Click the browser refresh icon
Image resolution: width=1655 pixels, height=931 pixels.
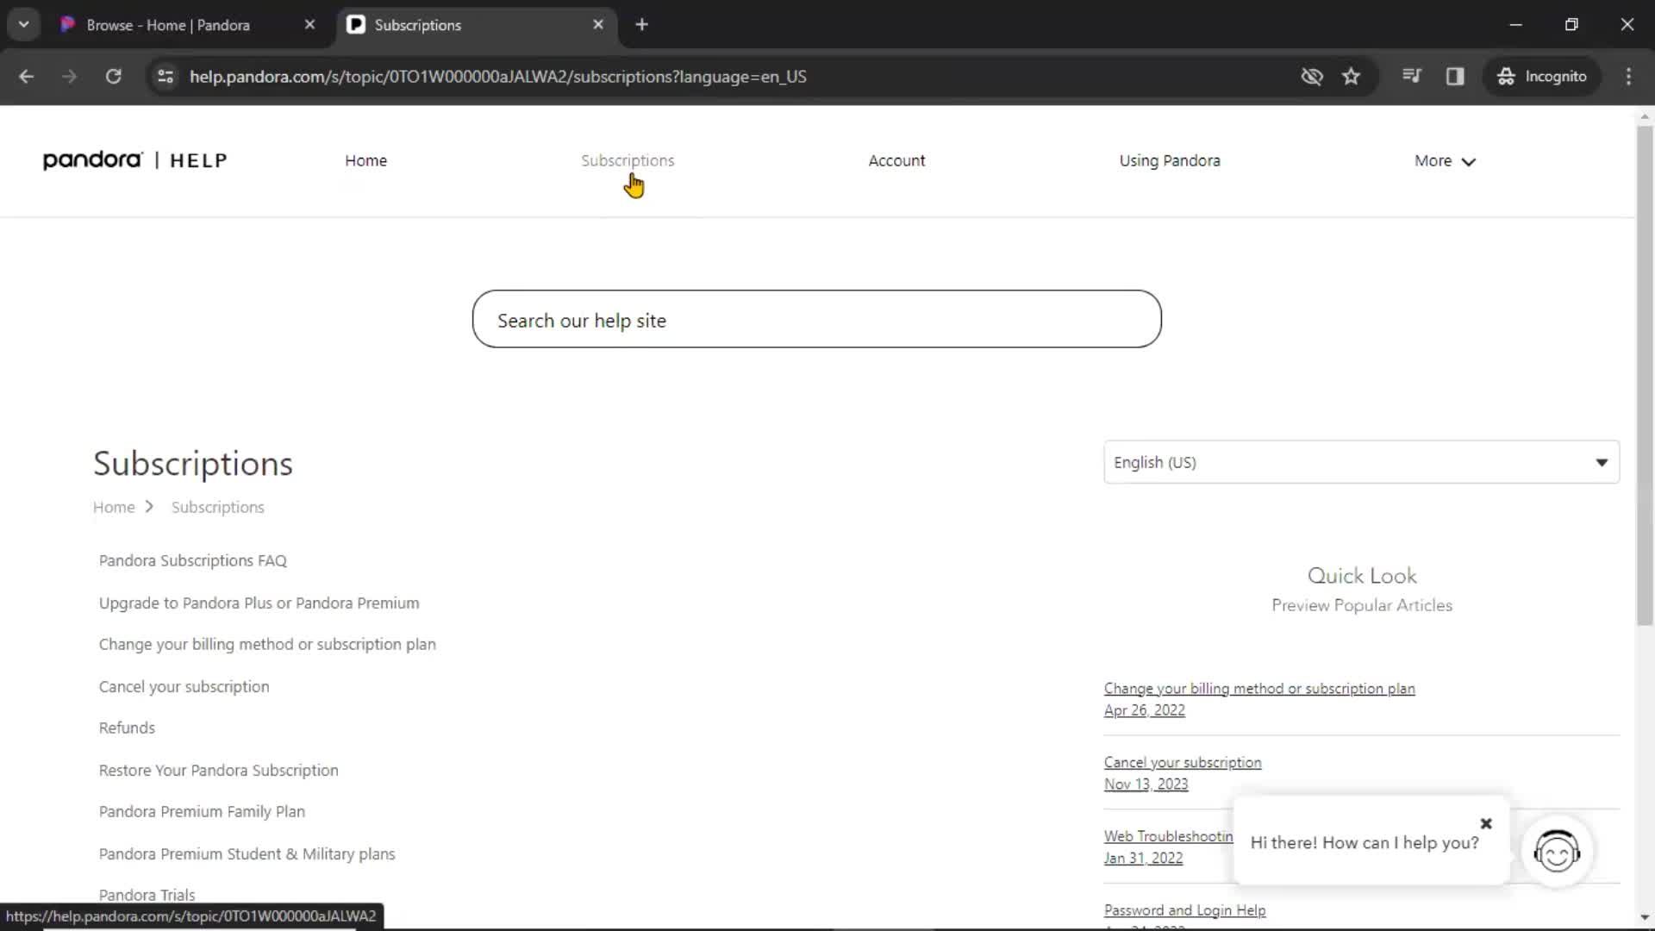click(x=114, y=76)
